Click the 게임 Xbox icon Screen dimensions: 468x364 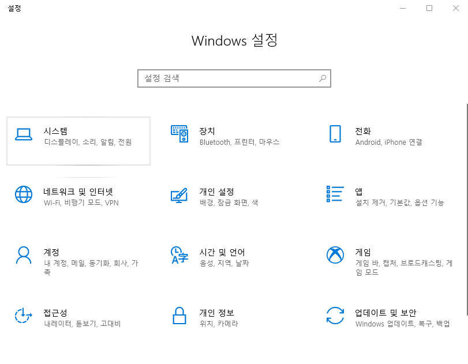pos(335,255)
